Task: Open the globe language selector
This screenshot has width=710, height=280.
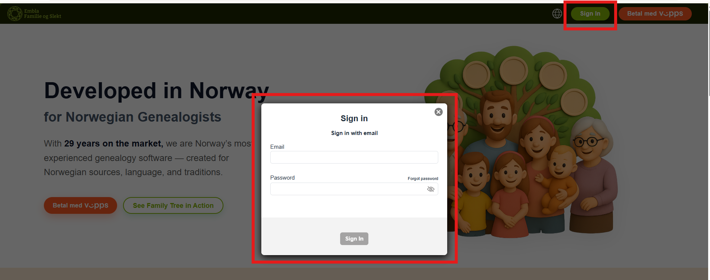Action: pos(557,14)
